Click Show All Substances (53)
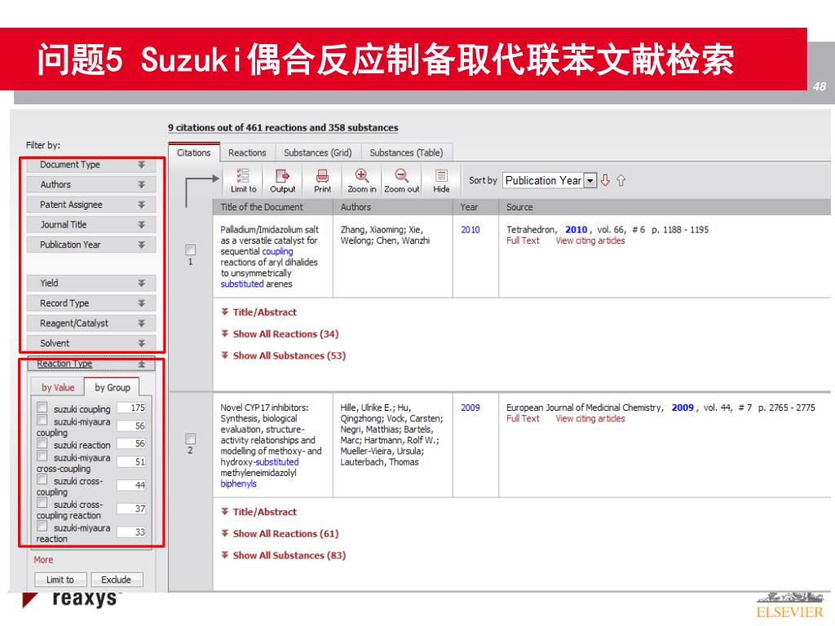The width and height of the screenshot is (835, 626). 284,356
